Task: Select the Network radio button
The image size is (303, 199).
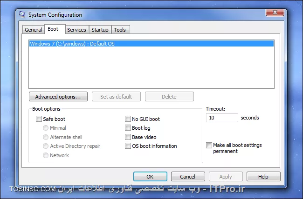Action: [46, 155]
